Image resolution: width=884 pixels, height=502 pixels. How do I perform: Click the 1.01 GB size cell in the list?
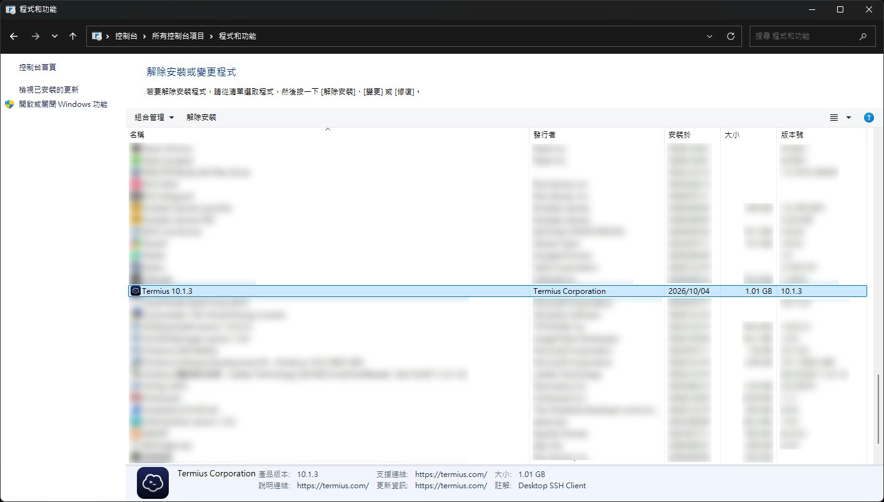coord(758,291)
